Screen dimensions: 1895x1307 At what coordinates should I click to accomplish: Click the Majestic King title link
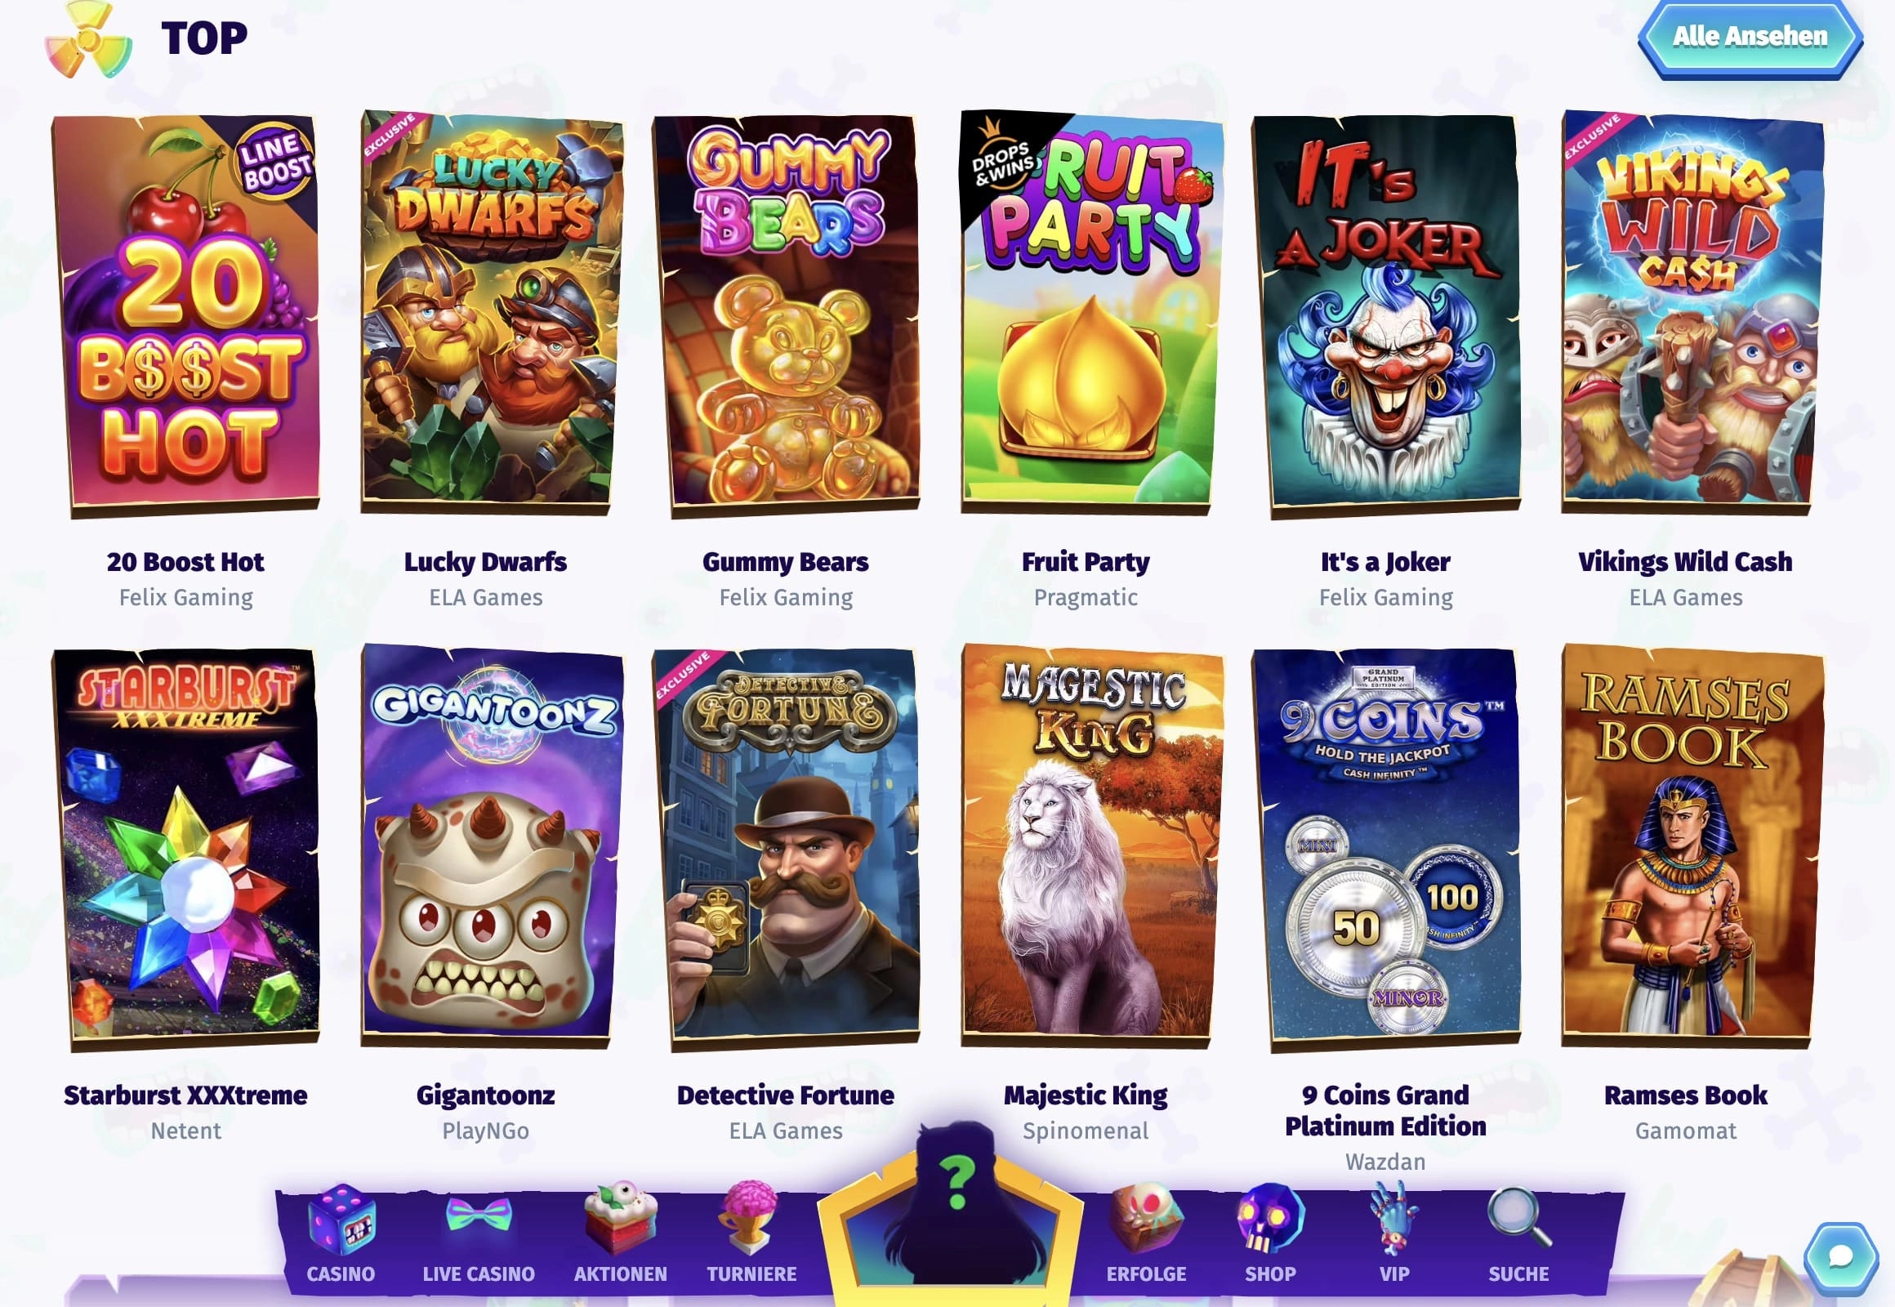pos(1086,1095)
